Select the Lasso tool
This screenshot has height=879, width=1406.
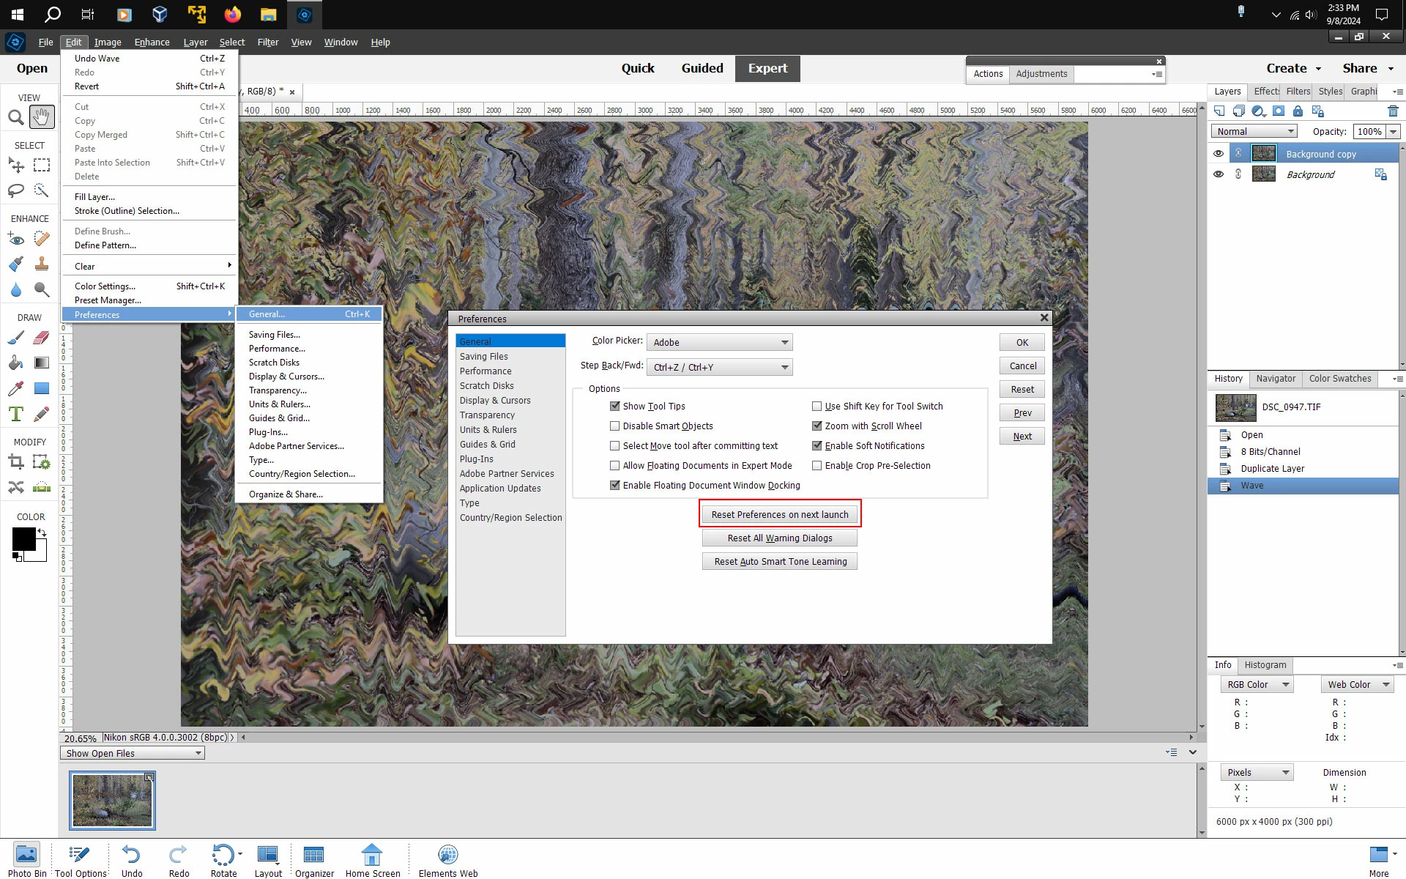(x=15, y=190)
